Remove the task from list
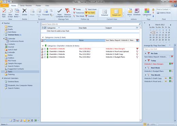 [x=67, y=13]
